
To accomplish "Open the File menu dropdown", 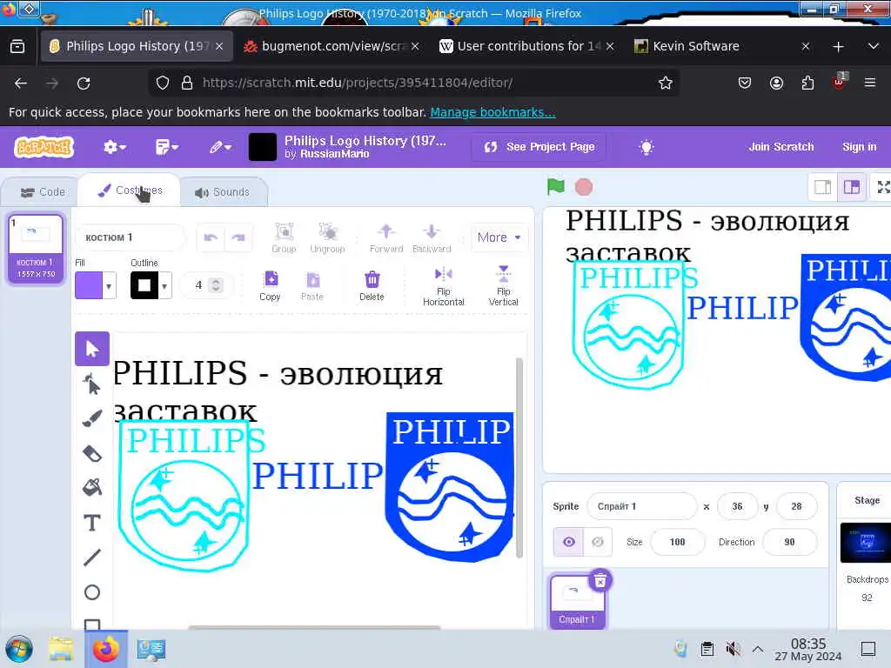I will pyautogui.click(x=166, y=147).
